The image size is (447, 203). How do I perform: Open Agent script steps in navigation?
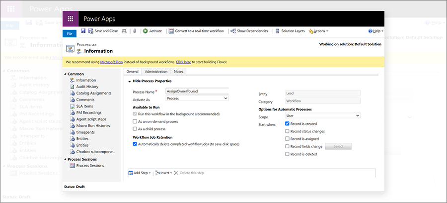(91, 119)
